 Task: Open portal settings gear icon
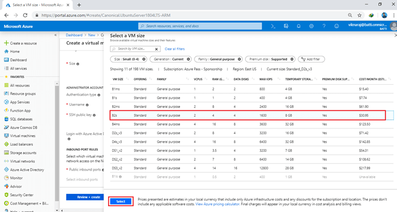311,26
